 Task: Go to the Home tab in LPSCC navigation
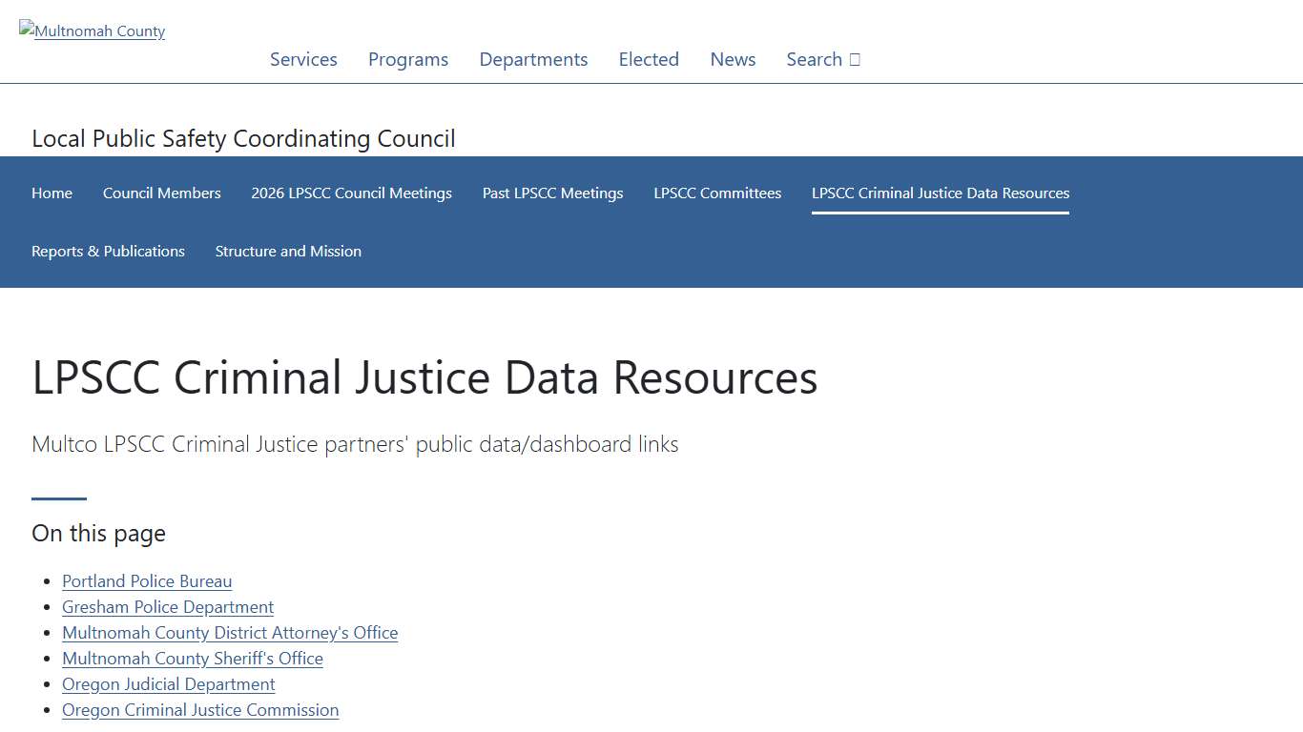[52, 193]
